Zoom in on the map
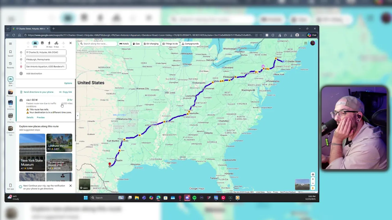 pyautogui.click(x=313, y=179)
